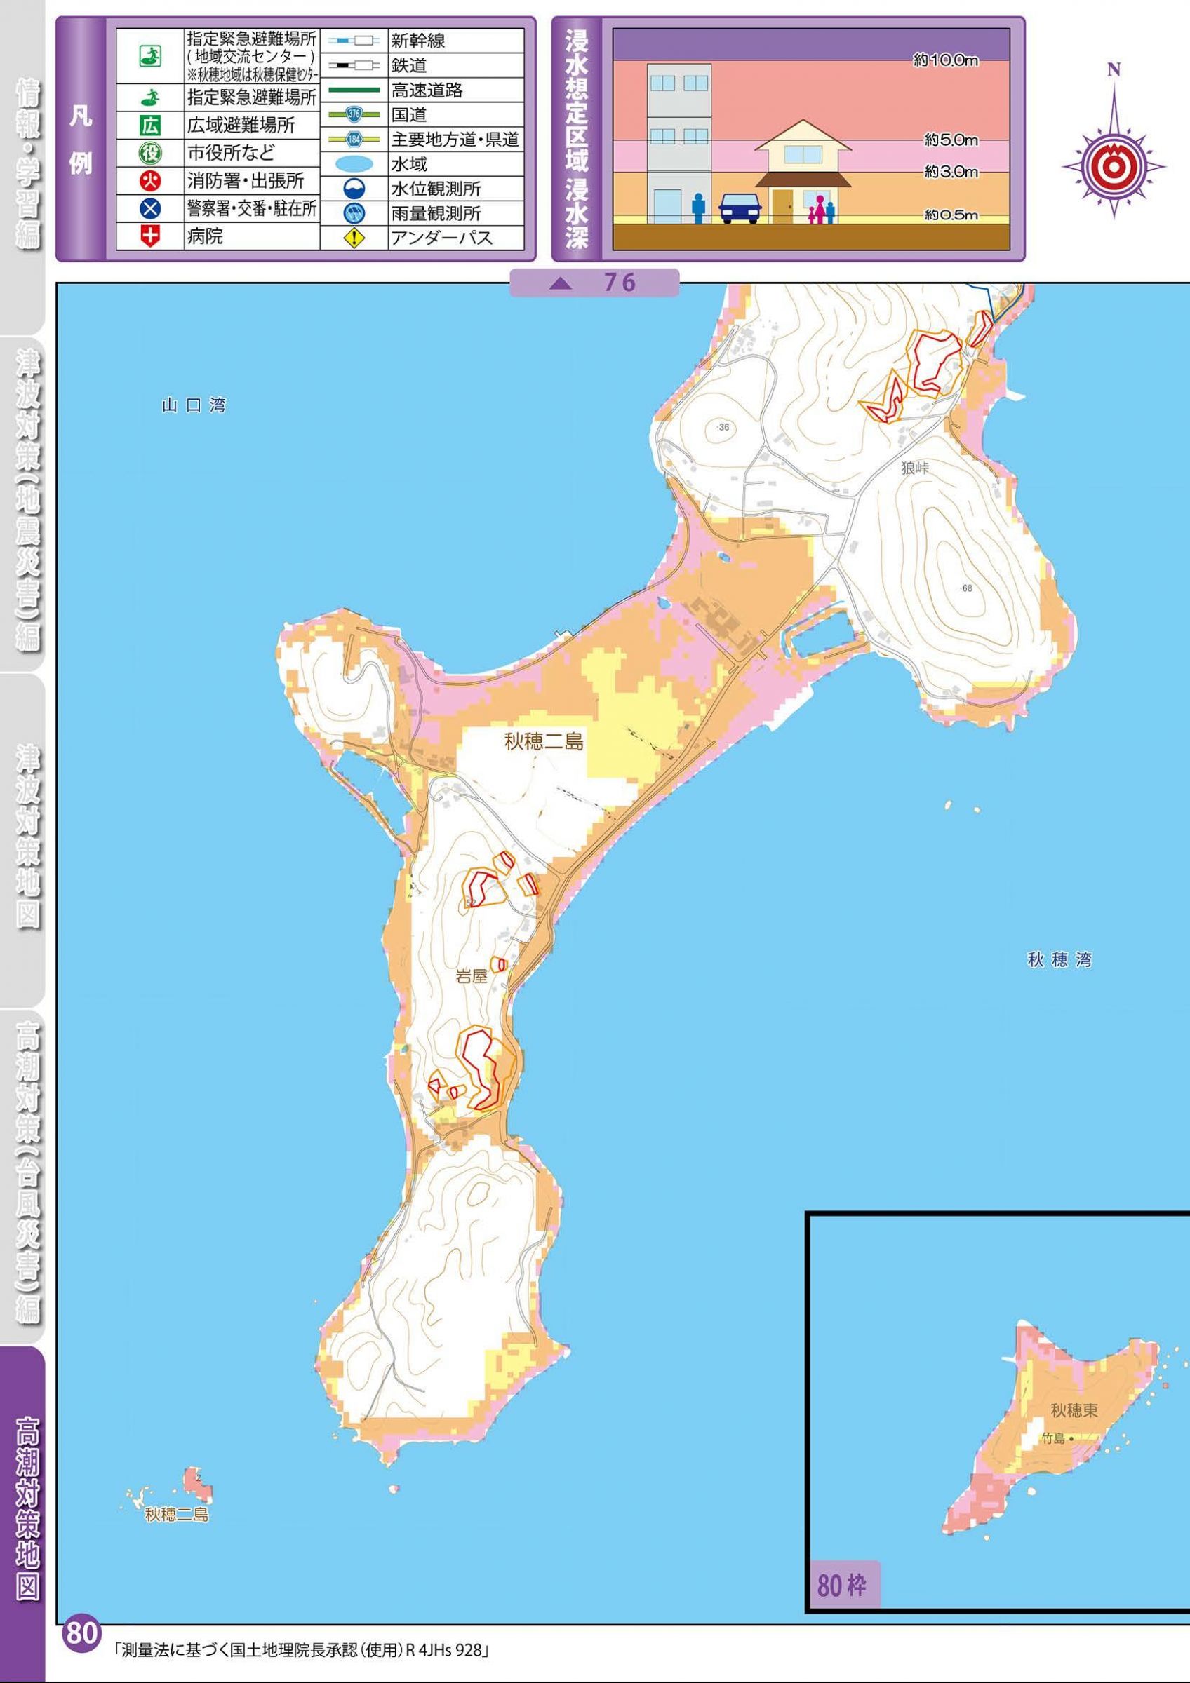Click the blue oval 水域 symbol
Screen dimensions: 1190x1683
(354, 163)
